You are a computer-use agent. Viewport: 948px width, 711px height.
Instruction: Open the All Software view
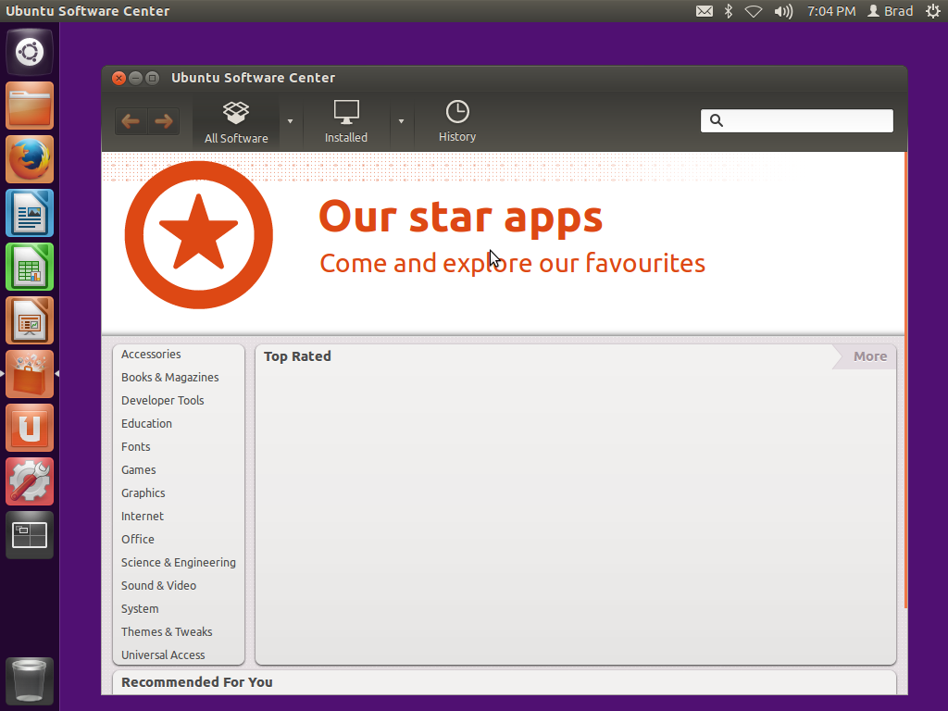click(236, 121)
